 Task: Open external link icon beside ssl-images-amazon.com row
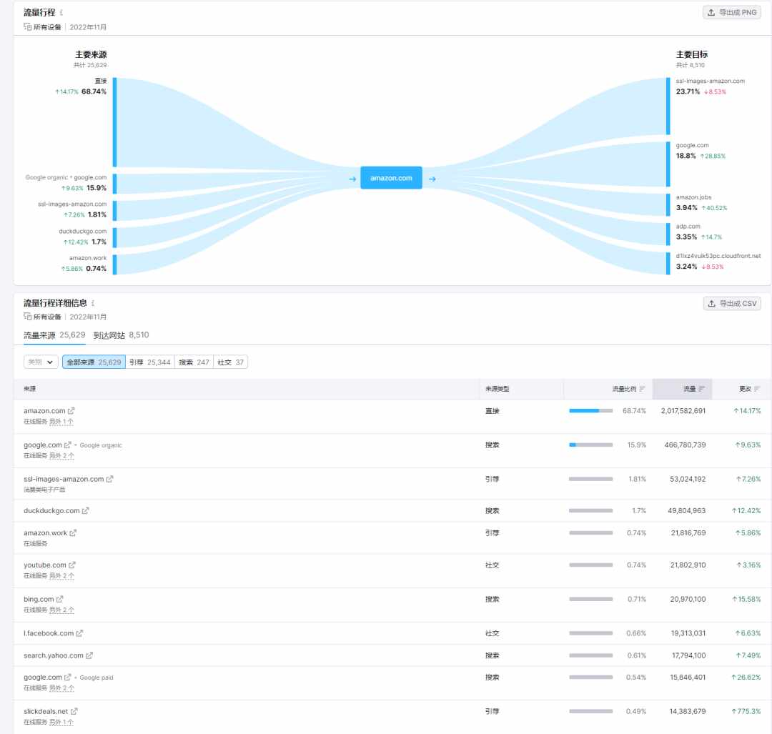[x=109, y=479]
